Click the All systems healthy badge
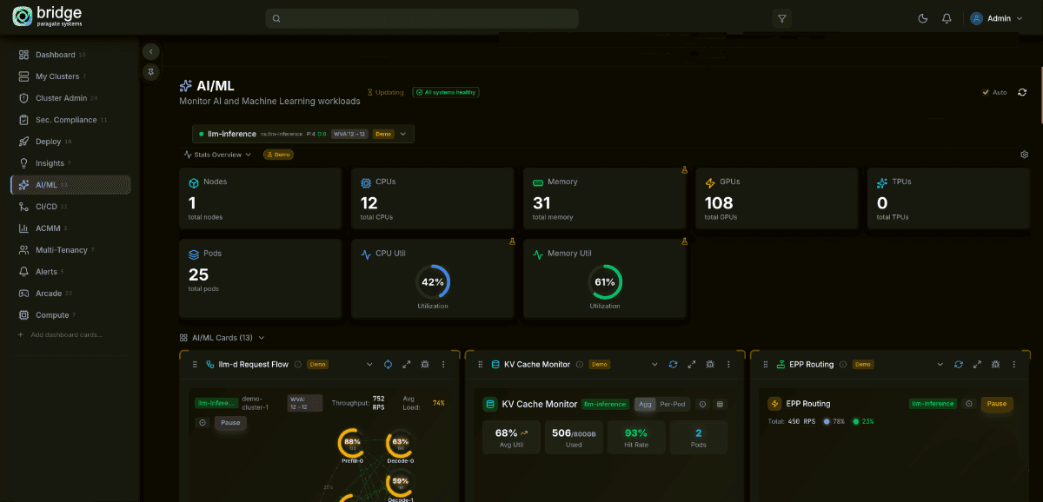 coord(446,92)
